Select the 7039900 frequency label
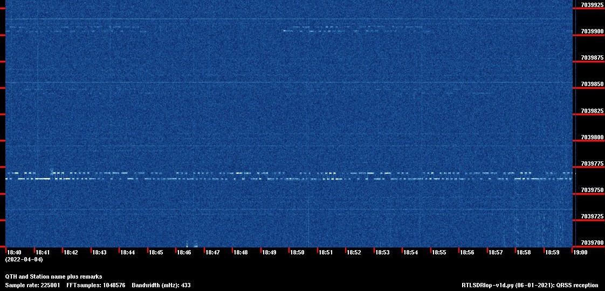The width and height of the screenshot is (605, 291). tap(592, 31)
